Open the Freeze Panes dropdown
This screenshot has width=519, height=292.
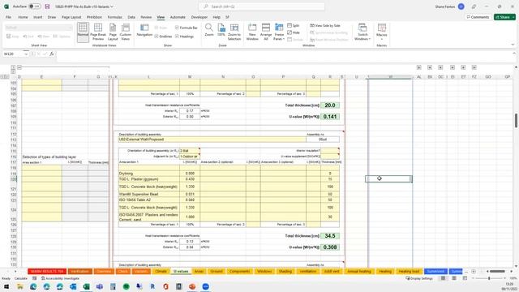[279, 32]
